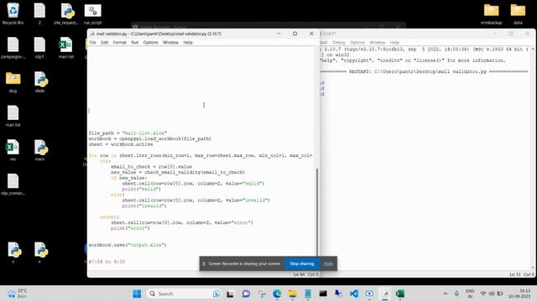Open the weather widget showing 25°C
537x302 pixels.
(17, 294)
